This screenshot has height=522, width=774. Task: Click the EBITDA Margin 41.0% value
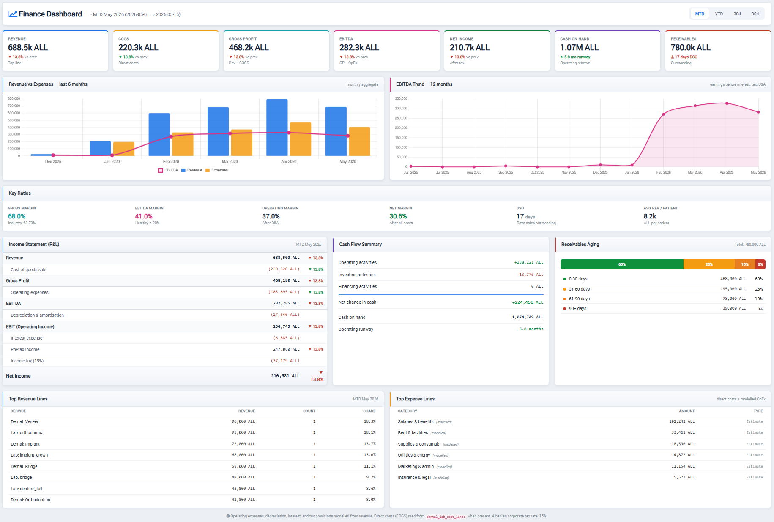pyautogui.click(x=144, y=216)
